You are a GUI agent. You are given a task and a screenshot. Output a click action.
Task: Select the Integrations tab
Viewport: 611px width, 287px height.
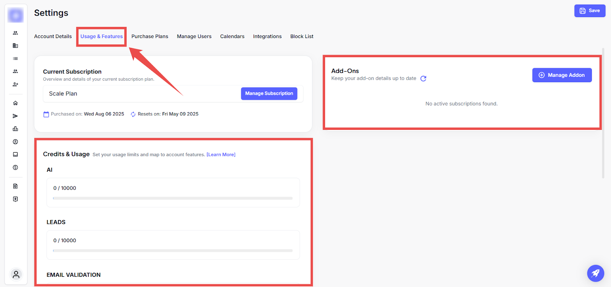[267, 37]
